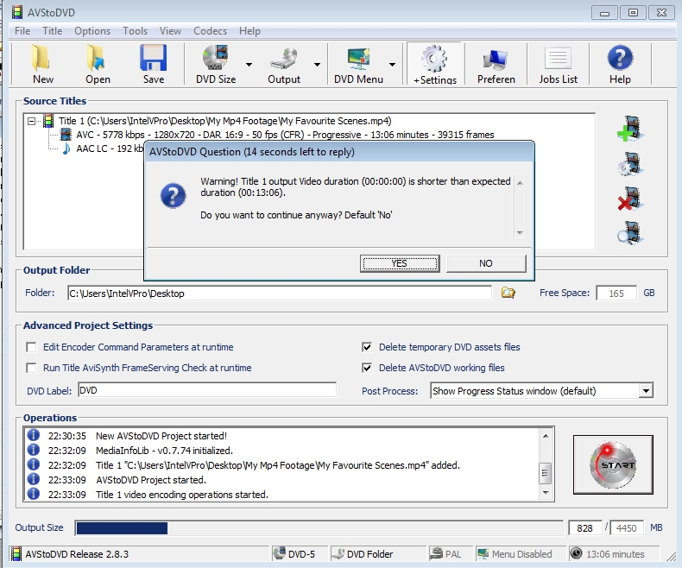Click the Free Space 165 field

[616, 293]
